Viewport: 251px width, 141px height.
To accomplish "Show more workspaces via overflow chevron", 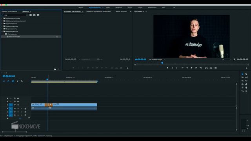I will (174, 7).
